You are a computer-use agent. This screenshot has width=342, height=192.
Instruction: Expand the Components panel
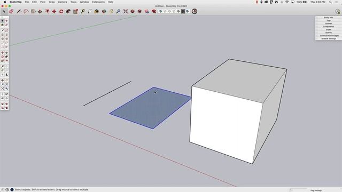(x=329, y=27)
